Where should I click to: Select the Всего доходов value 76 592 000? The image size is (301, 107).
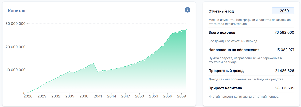tap(284, 33)
